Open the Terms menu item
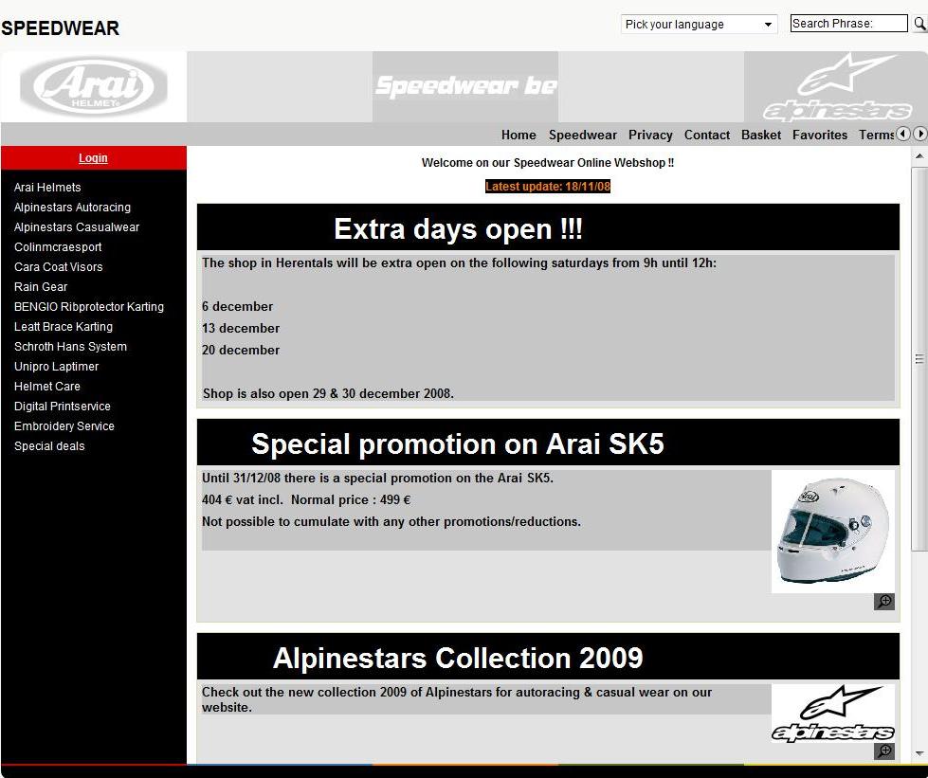The width and height of the screenshot is (928, 778). (877, 135)
